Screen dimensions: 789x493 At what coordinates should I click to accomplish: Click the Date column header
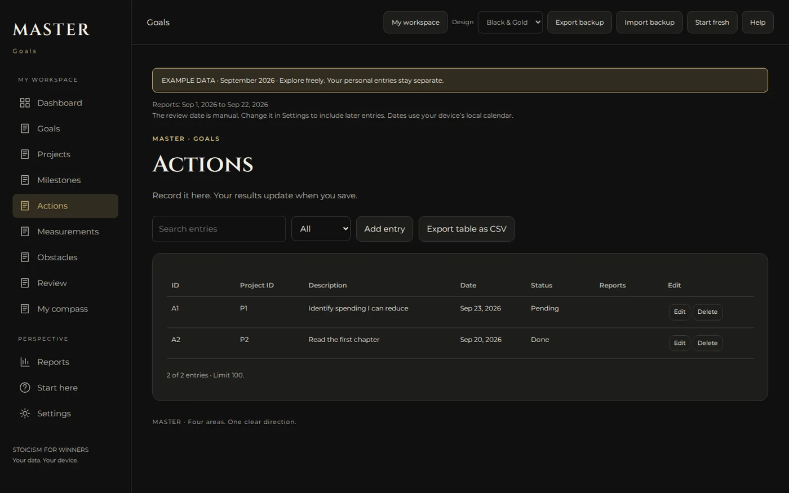(x=468, y=286)
